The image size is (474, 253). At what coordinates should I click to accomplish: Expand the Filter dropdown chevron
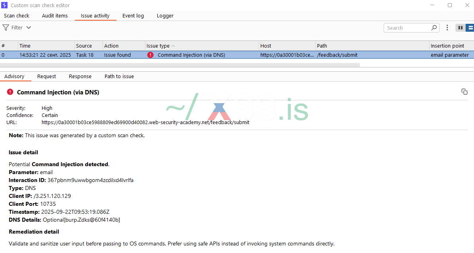(x=29, y=27)
